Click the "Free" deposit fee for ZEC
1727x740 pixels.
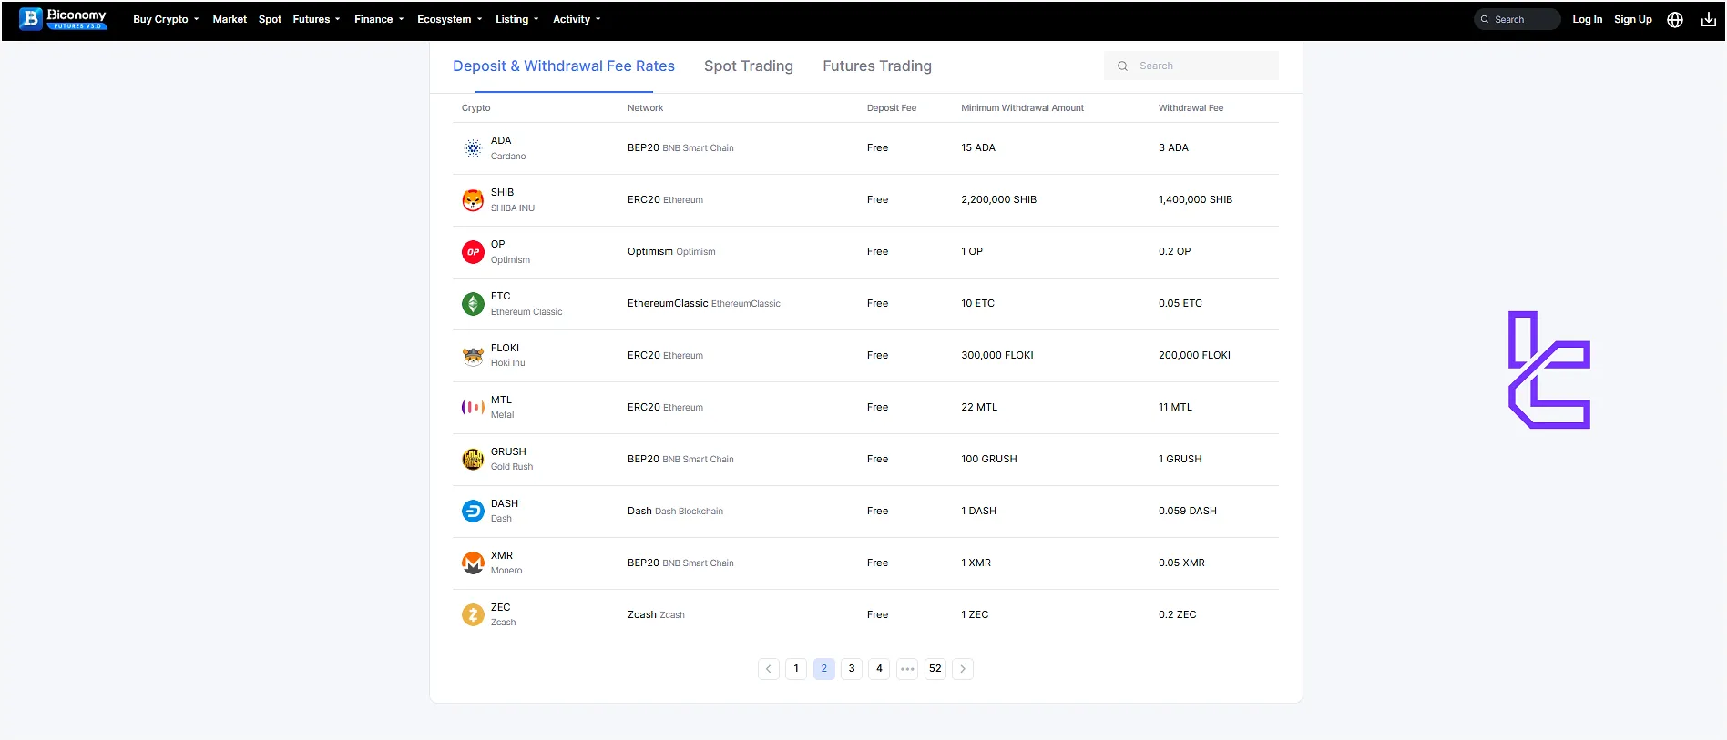click(877, 615)
